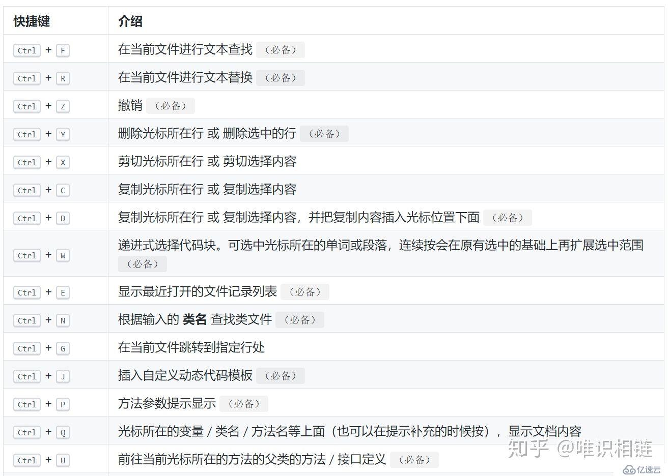Image resolution: width=669 pixels, height=476 pixels.
Task: Click the W keycap
Action: click(x=63, y=255)
